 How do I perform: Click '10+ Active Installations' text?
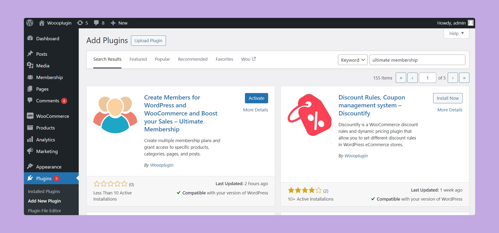click(x=311, y=199)
